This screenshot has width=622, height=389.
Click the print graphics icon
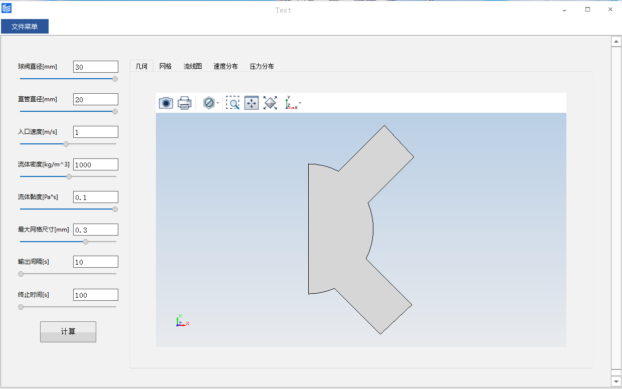(185, 103)
